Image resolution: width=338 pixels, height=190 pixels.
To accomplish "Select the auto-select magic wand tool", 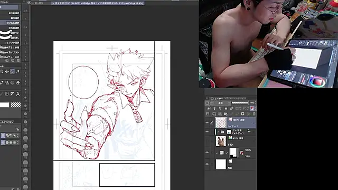I will [18, 72].
